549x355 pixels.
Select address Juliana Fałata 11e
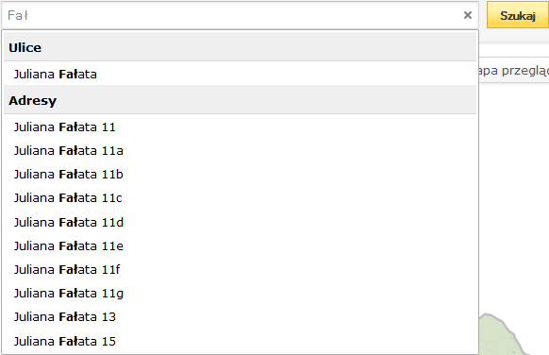(x=240, y=246)
